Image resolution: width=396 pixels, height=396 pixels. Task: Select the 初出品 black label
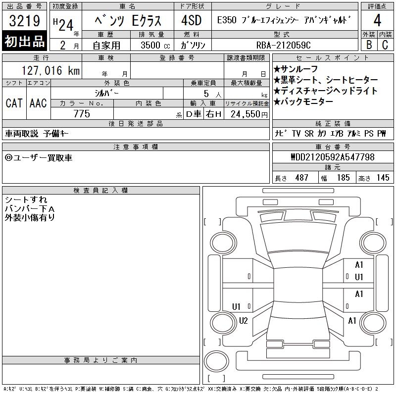tap(24, 41)
